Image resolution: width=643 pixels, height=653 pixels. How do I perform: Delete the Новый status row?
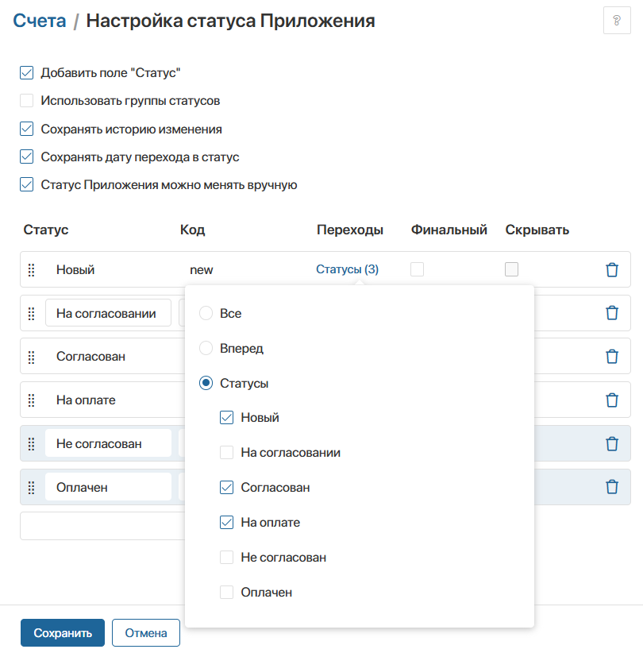612,269
